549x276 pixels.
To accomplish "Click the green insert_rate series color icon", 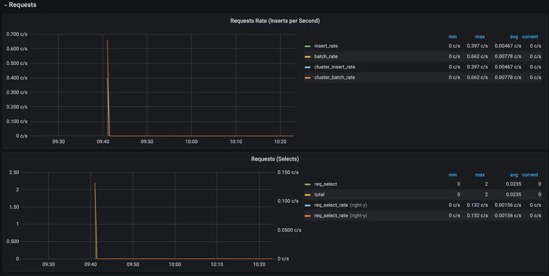I will pos(307,46).
